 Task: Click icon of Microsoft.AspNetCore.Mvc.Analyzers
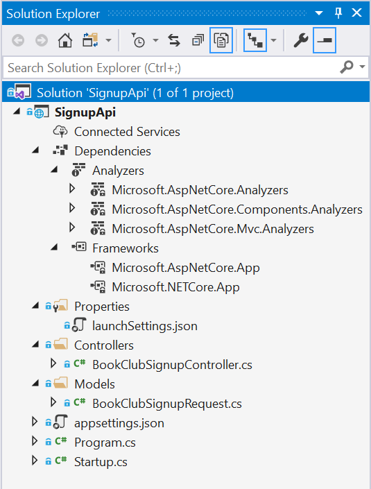tap(98, 228)
